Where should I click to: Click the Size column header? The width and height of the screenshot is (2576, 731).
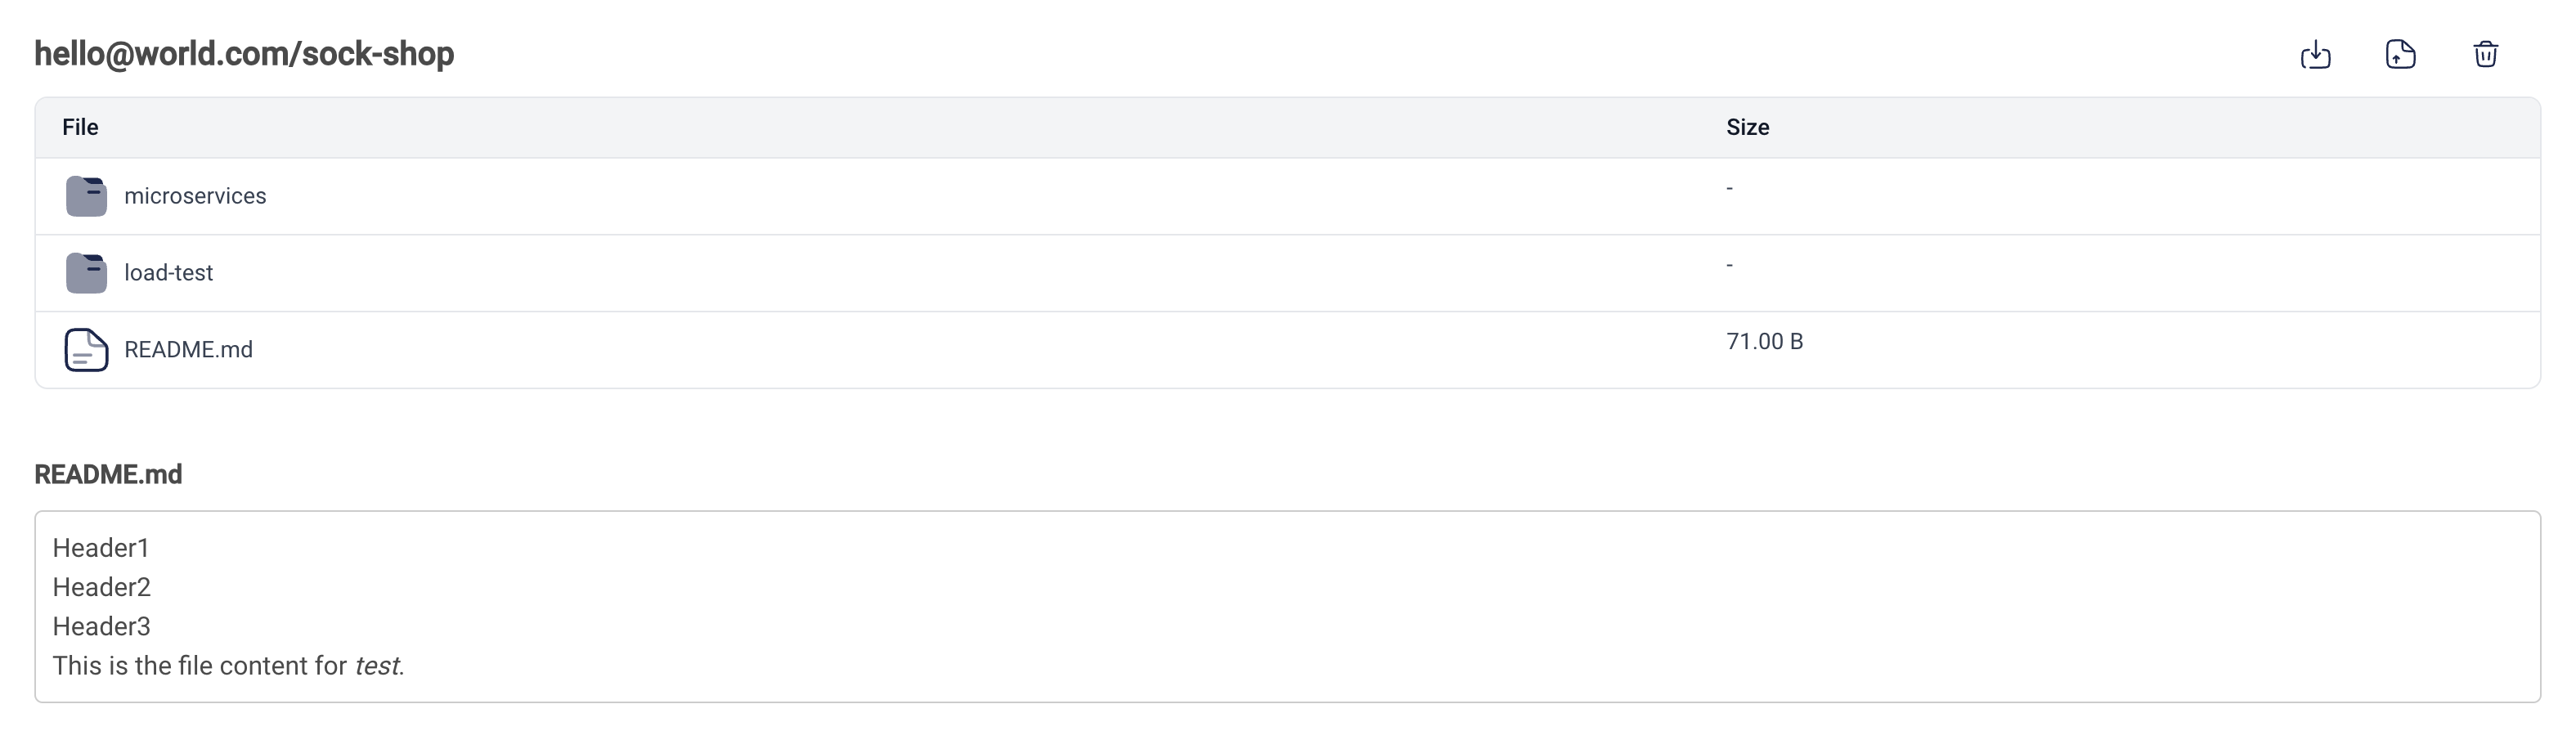[1747, 127]
